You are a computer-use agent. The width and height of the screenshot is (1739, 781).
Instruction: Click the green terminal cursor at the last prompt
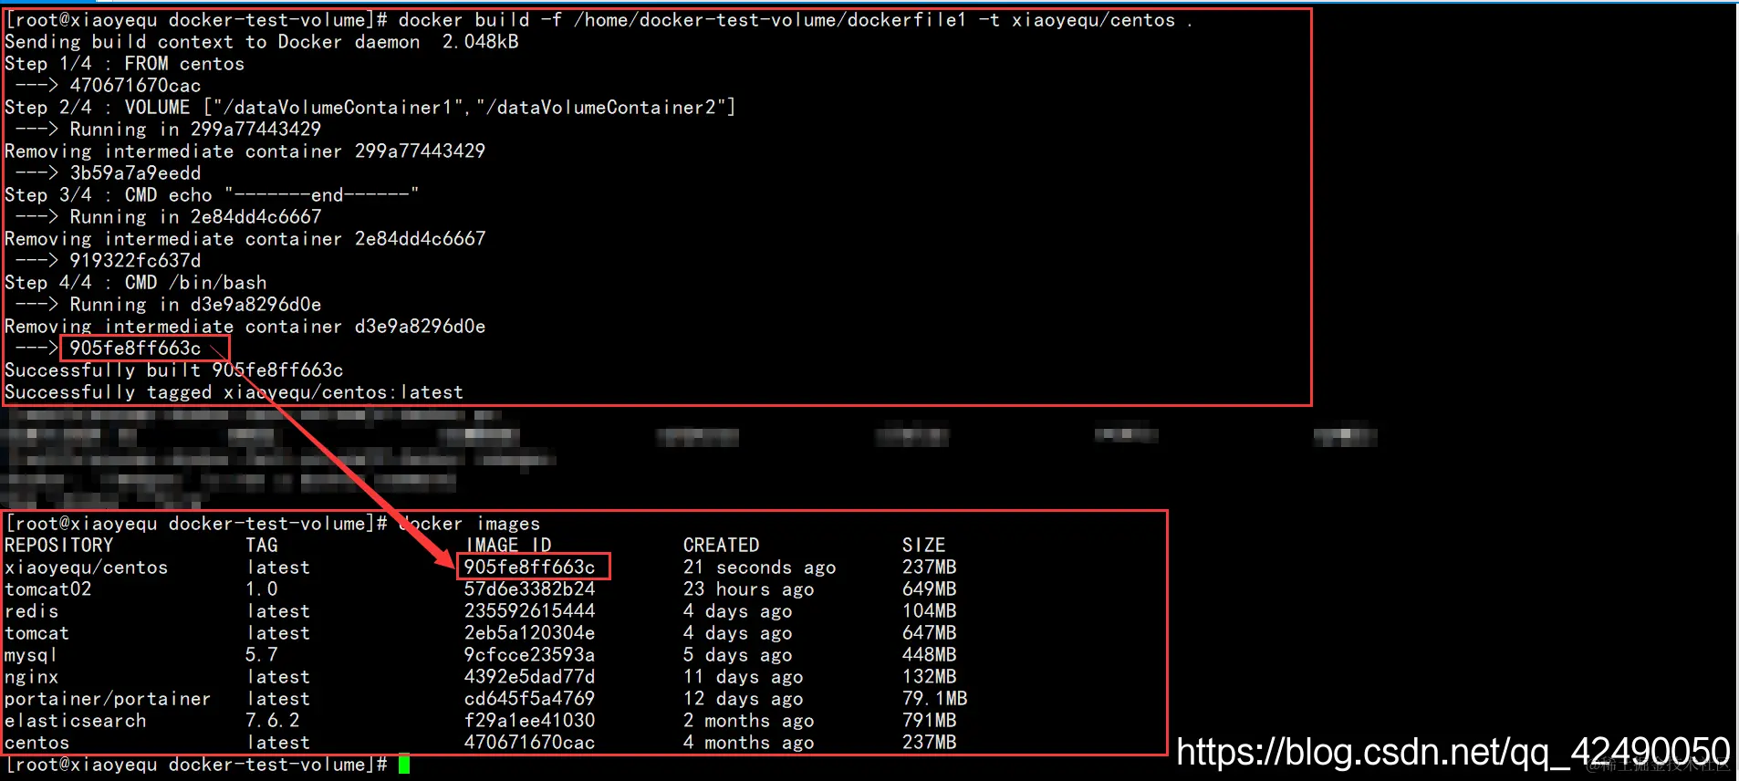click(404, 765)
